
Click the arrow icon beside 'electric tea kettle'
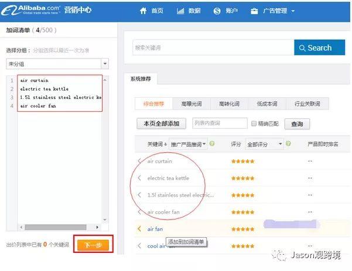(x=139, y=178)
